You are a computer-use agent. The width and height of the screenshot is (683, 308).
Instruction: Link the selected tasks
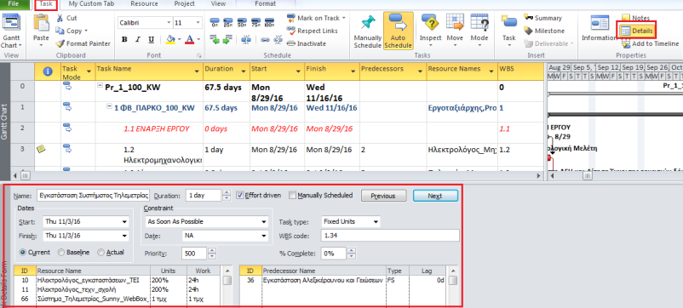click(x=265, y=40)
